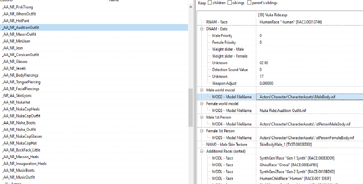Select the NAM0 Male Skin Texture row
This screenshot has height=184, width=363.
(280, 144)
